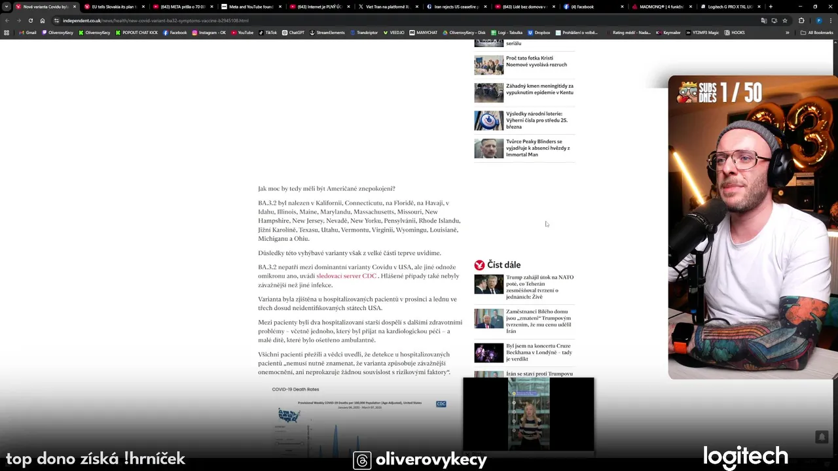Image resolution: width=838 pixels, height=471 pixels.
Task: Open the MANYCHAT bookmark
Action: click(424, 32)
